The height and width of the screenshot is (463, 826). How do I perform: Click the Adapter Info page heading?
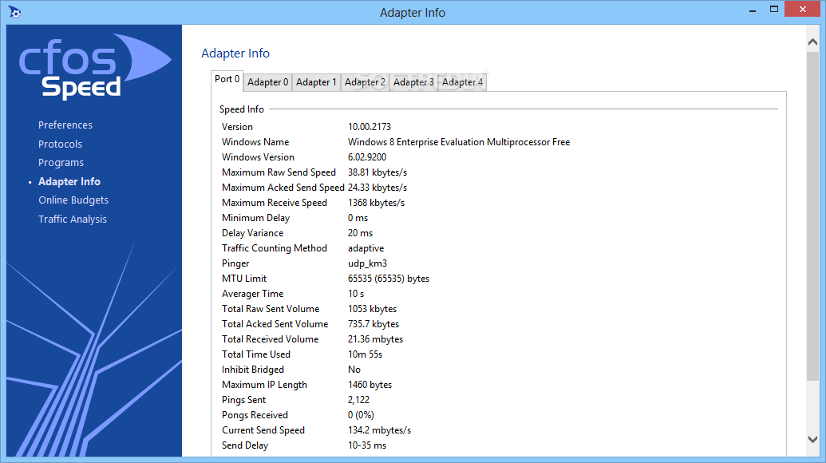click(x=235, y=53)
